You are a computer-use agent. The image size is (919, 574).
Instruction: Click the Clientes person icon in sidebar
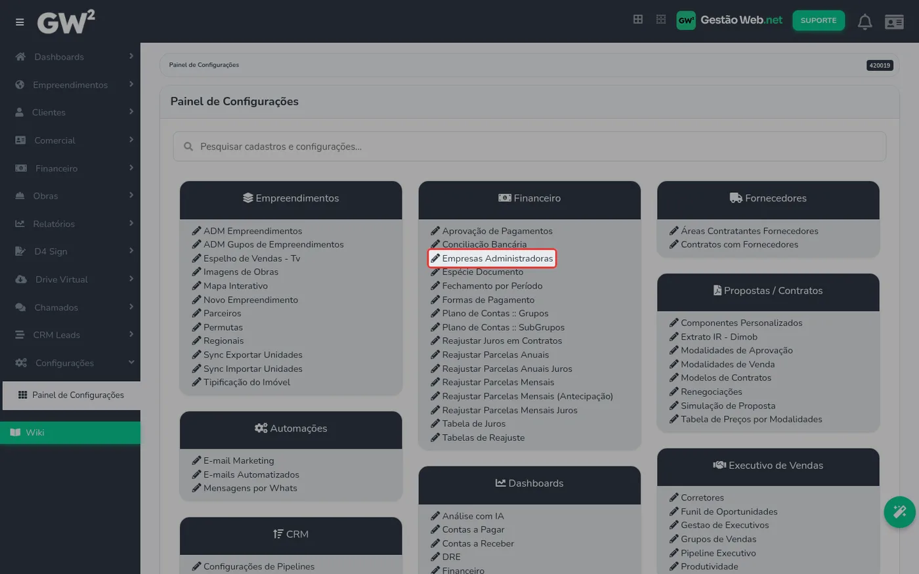pyautogui.click(x=20, y=112)
